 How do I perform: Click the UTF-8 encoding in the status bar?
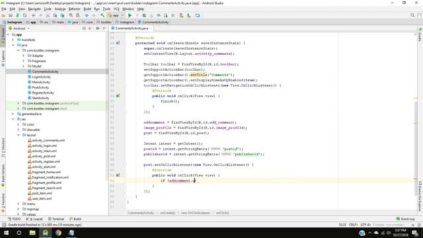point(365,225)
